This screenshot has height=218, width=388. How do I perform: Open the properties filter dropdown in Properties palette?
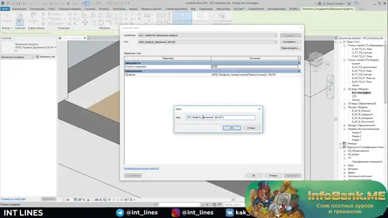pos(17,57)
